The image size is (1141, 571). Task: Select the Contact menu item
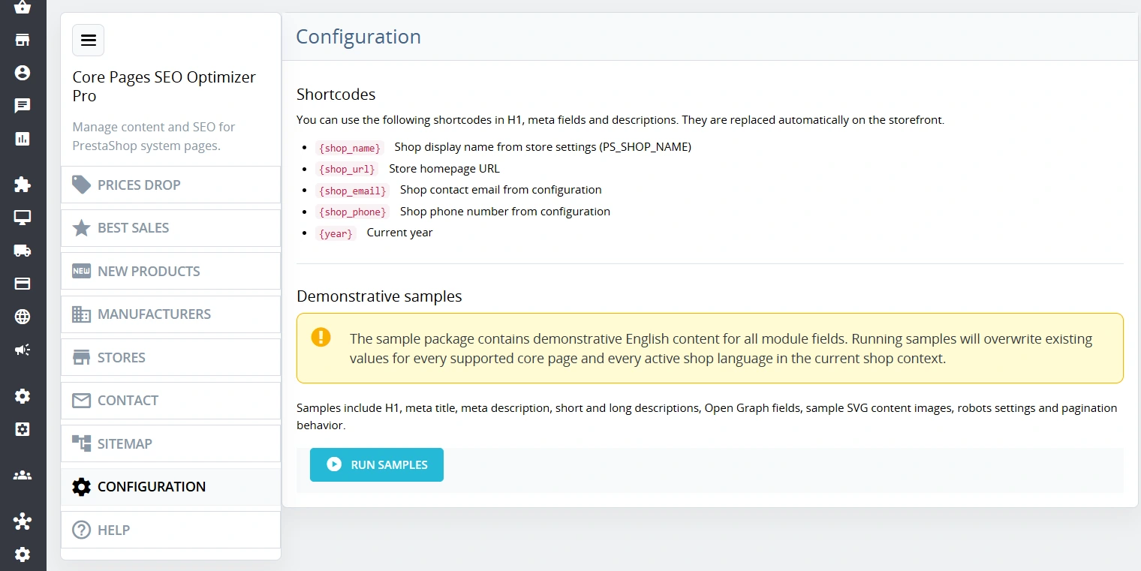coord(170,401)
